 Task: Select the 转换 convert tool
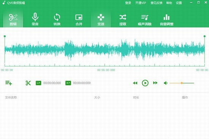point(57,19)
